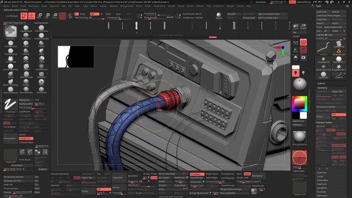The height and width of the screenshot is (198, 352).
Task: Expand the ZRemesher section in Tool panel
Action: point(321,196)
